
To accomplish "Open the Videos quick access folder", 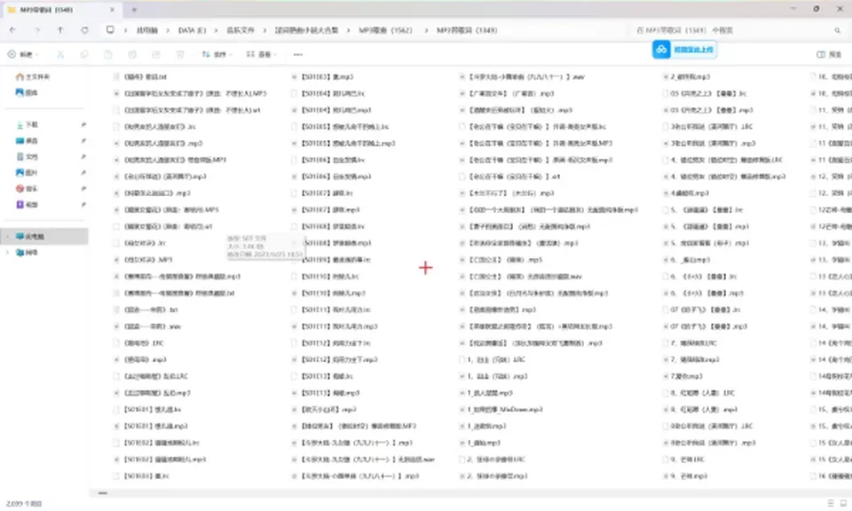I will (x=28, y=205).
